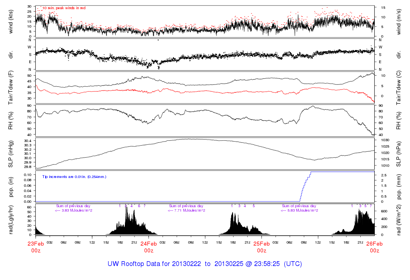Click the 'SLP (inHg)' axis label
This screenshot has height=280, width=410.
click(11, 154)
